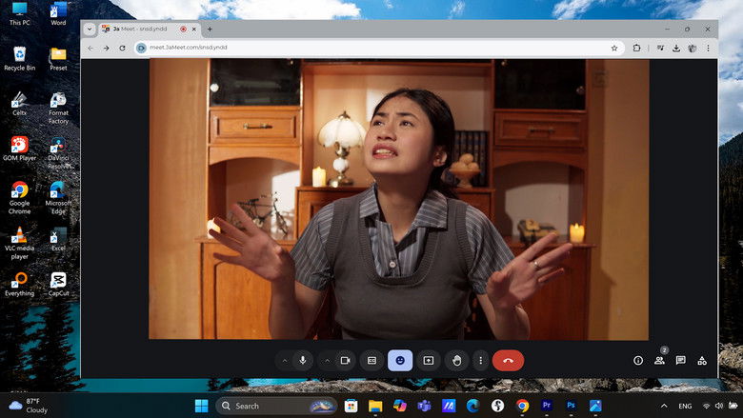743x418 pixels.
Task: Open the in-call chat messages panel
Action: click(x=680, y=361)
